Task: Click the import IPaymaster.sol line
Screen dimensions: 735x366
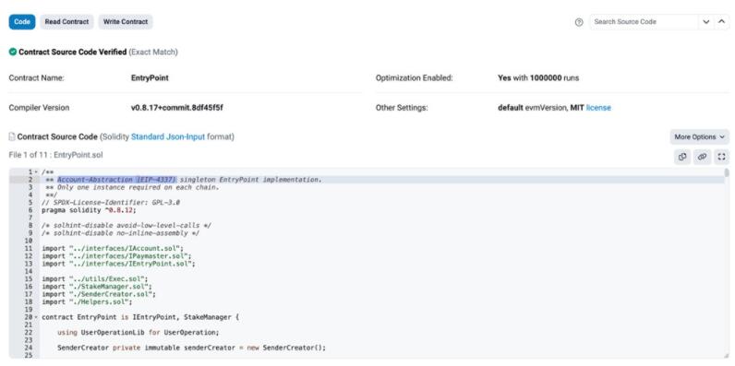Action: tap(116, 256)
